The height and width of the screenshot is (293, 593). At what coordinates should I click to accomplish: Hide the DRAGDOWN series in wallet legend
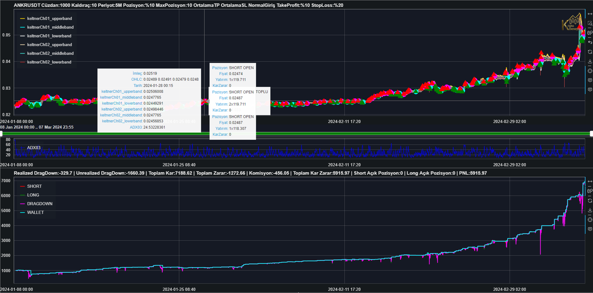pos(40,204)
